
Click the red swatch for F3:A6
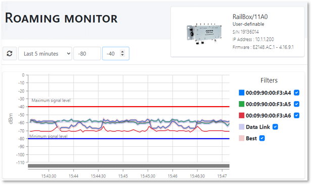point(241,116)
